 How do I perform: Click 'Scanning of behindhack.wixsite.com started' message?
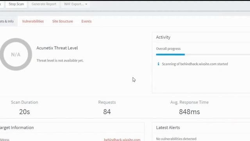pyautogui.click(x=195, y=64)
